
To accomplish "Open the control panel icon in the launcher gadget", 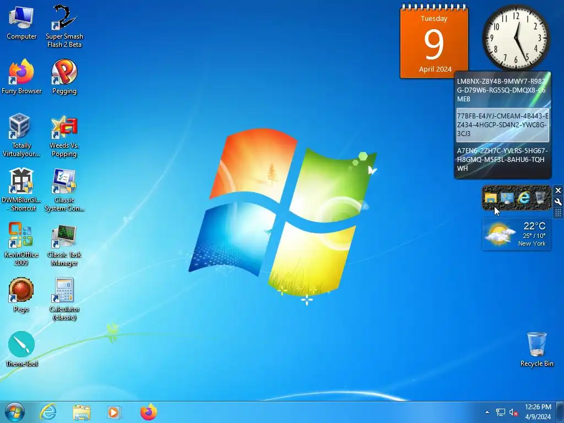I will (x=507, y=198).
